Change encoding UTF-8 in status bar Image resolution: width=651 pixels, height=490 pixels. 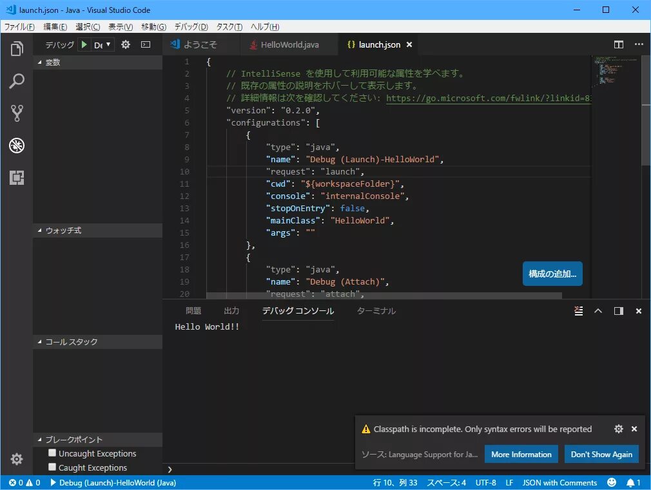pyautogui.click(x=485, y=482)
